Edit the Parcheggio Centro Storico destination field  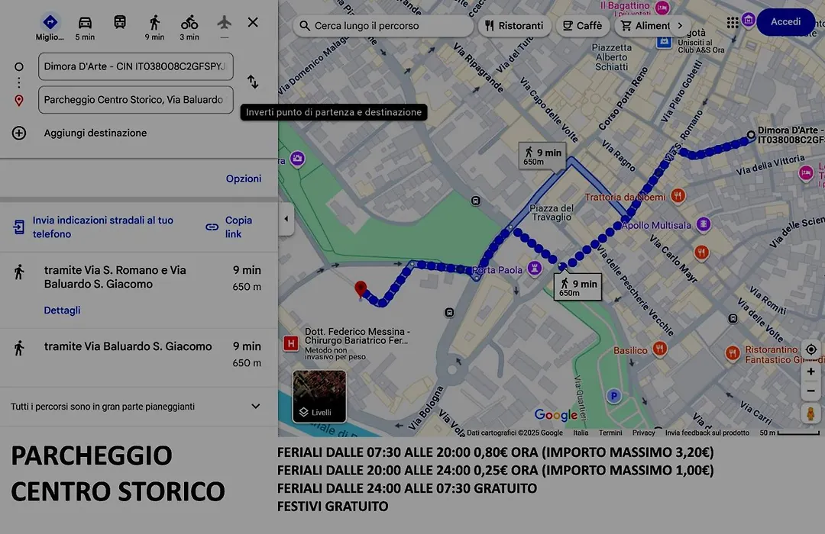tap(136, 100)
